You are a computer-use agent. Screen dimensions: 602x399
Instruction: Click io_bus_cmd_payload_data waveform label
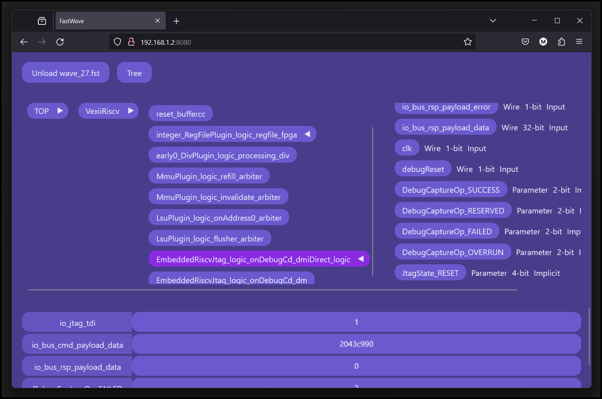point(77,344)
